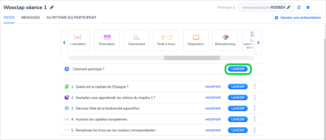Click the scrollbar left arrow under question types
Viewport: 326px width, 140px height.
[70, 58]
